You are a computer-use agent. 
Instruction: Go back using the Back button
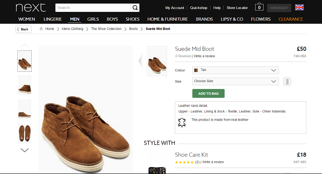pos(24,29)
